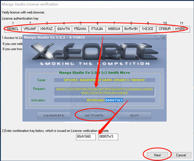Click the Request code text box
This screenshot has width=194, height=161.
point(105,91)
